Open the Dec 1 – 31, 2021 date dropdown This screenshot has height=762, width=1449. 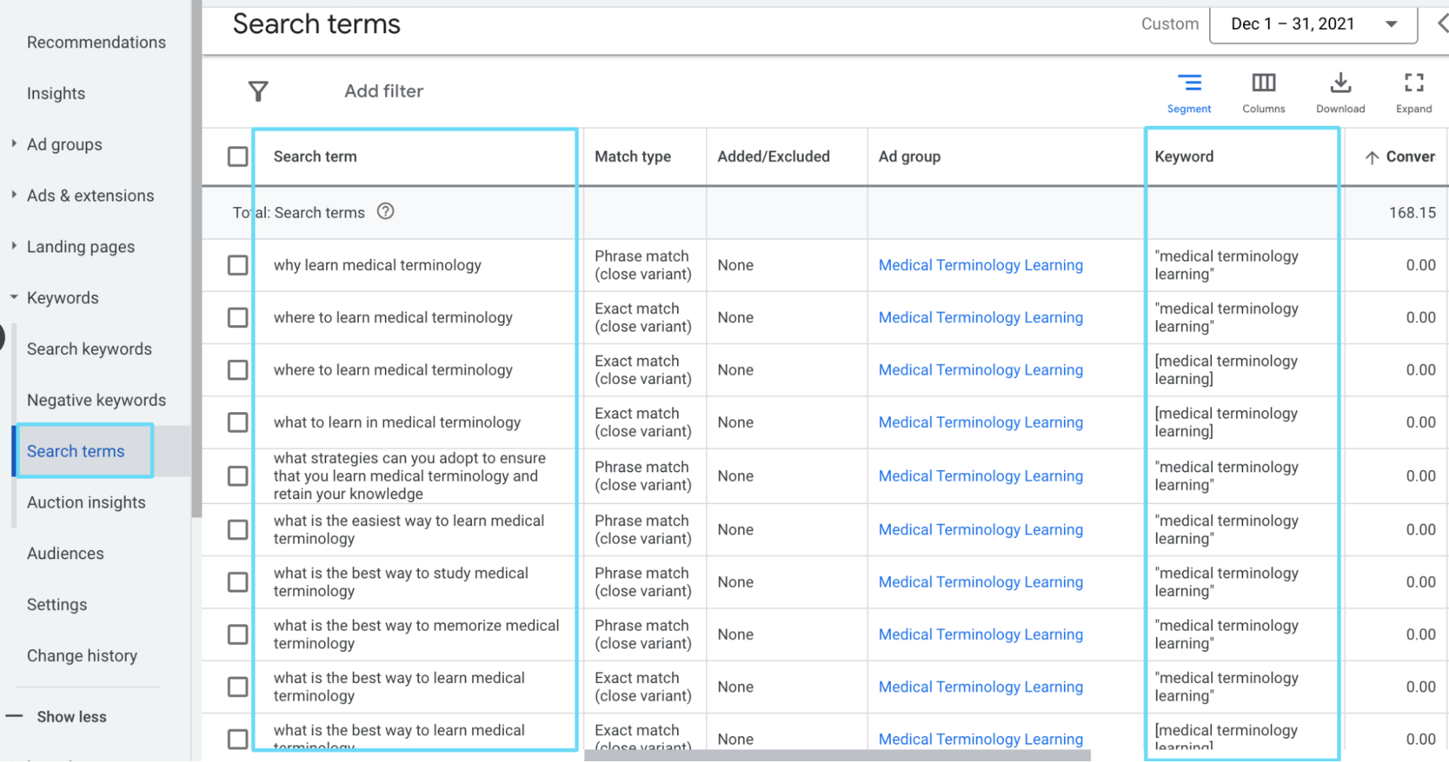1313,25
